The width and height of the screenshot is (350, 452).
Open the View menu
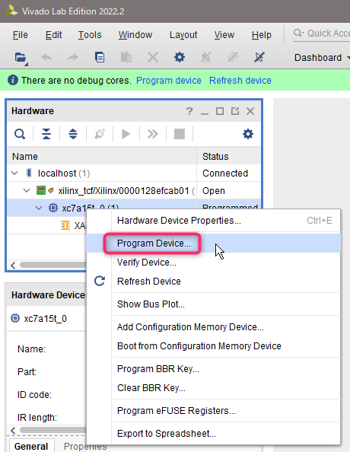[x=224, y=35]
